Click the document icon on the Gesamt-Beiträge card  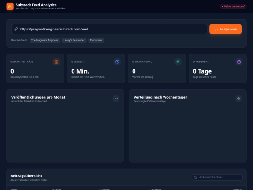point(56,62)
